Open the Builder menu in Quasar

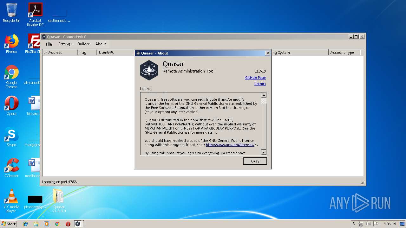pyautogui.click(x=84, y=44)
